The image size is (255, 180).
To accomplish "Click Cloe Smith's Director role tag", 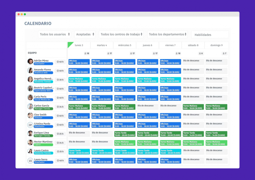I will [43, 118].
